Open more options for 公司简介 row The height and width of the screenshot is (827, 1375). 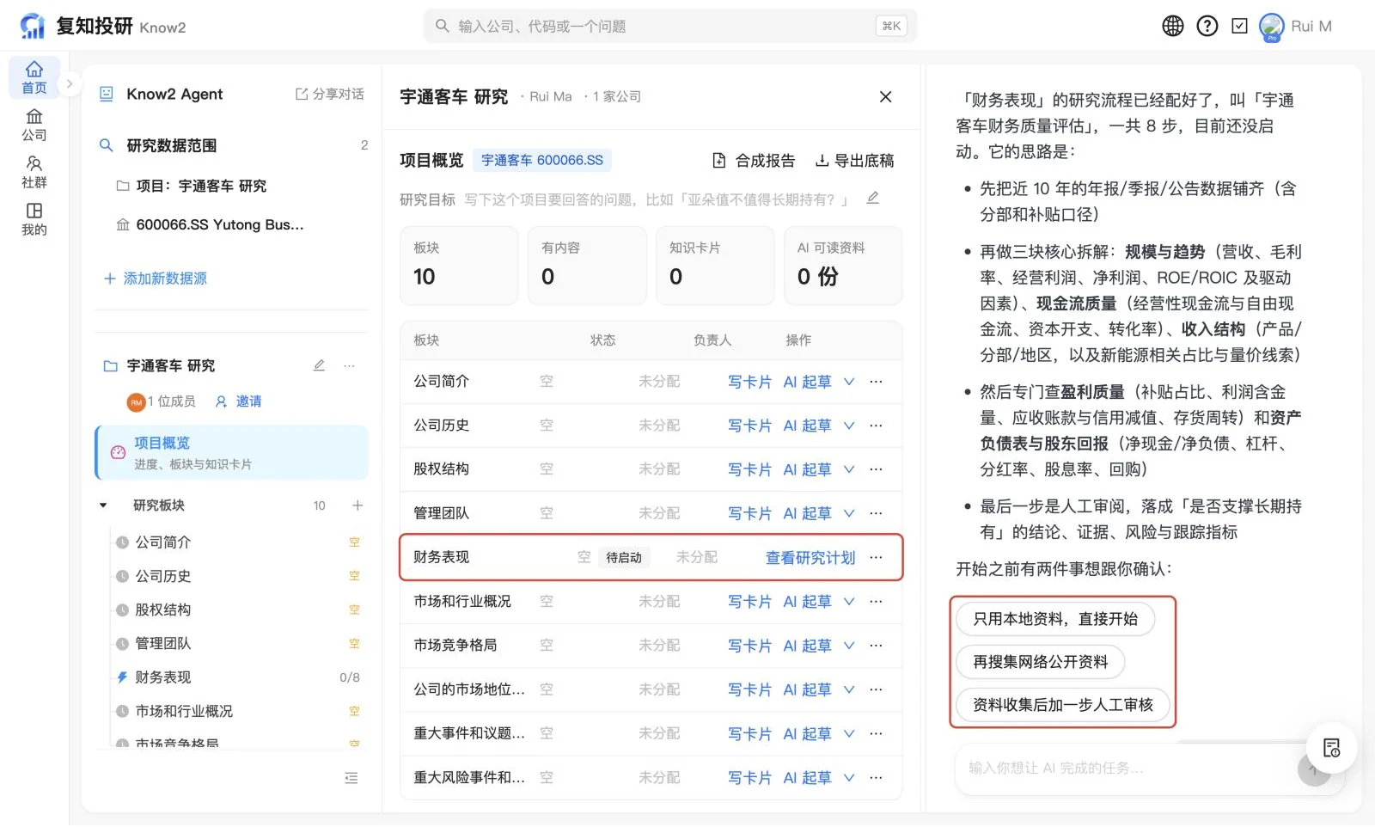click(x=876, y=382)
